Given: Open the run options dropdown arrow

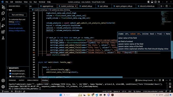Looking at the screenshot, I should pyautogui.click(x=164, y=6).
